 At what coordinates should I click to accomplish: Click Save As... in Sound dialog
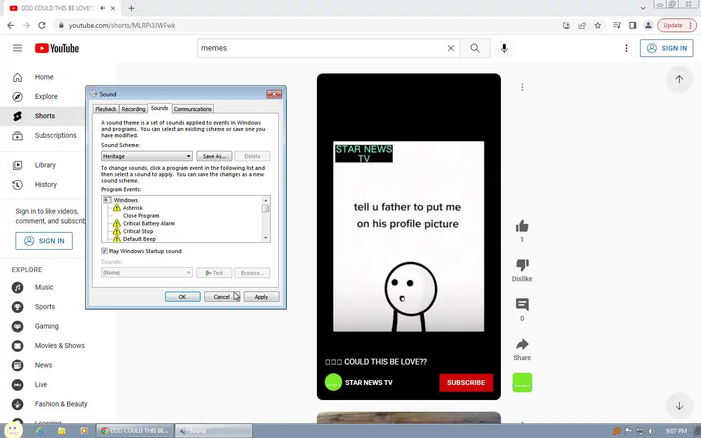pos(214,156)
